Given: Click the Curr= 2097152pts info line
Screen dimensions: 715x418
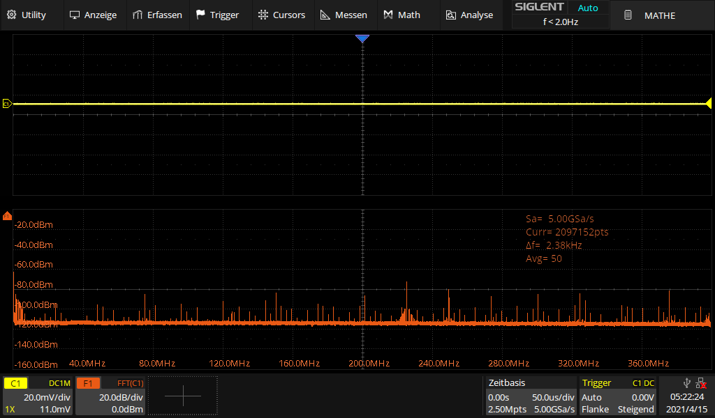Looking at the screenshot, I should (x=567, y=232).
